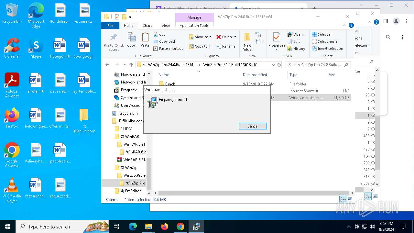
Task: Open VLC media player desktop icon
Action: [12, 191]
